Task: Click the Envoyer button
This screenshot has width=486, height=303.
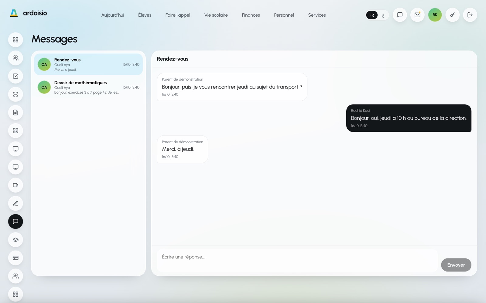Action: coord(456,265)
